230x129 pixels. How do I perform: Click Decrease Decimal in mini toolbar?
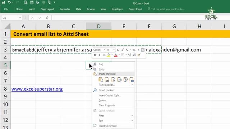[x=134, y=55]
